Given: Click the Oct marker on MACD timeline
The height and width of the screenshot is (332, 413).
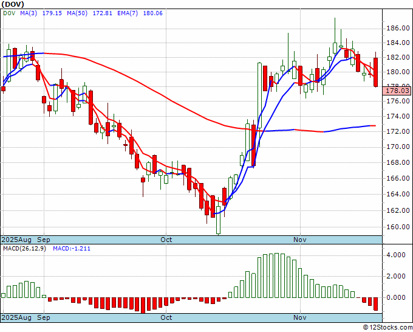Looking at the screenshot, I should click(x=166, y=317).
